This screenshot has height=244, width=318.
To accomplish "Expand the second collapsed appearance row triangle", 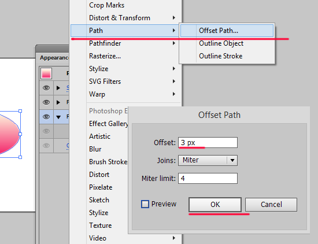I will click(x=58, y=102).
